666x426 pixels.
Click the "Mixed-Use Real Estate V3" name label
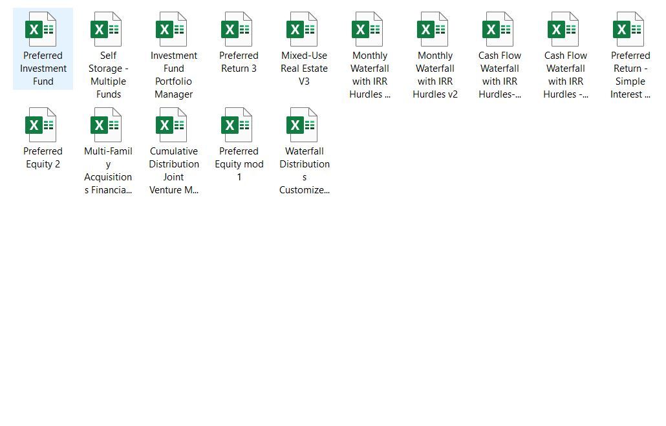point(304,69)
